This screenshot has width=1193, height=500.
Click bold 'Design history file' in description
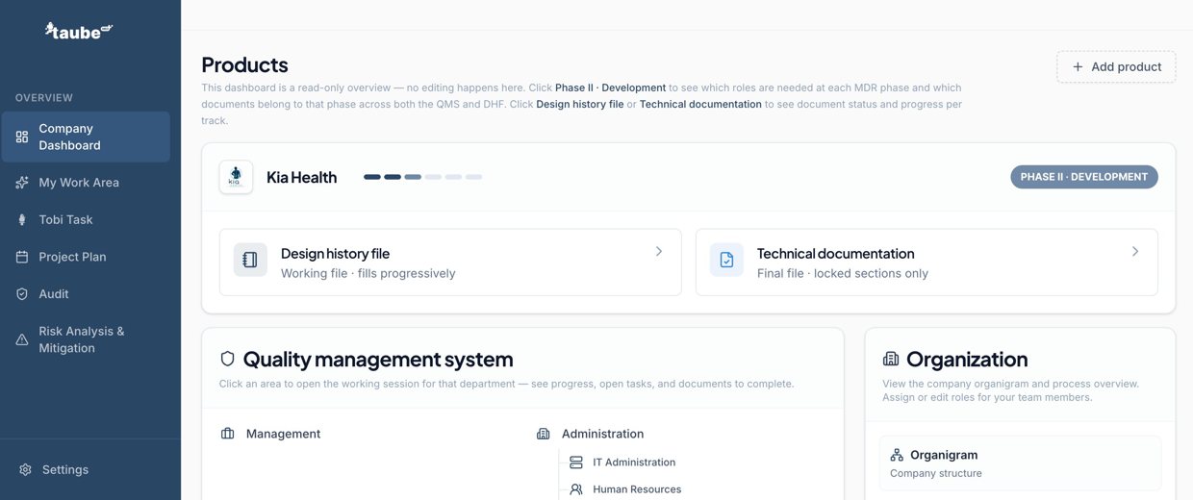click(x=580, y=104)
